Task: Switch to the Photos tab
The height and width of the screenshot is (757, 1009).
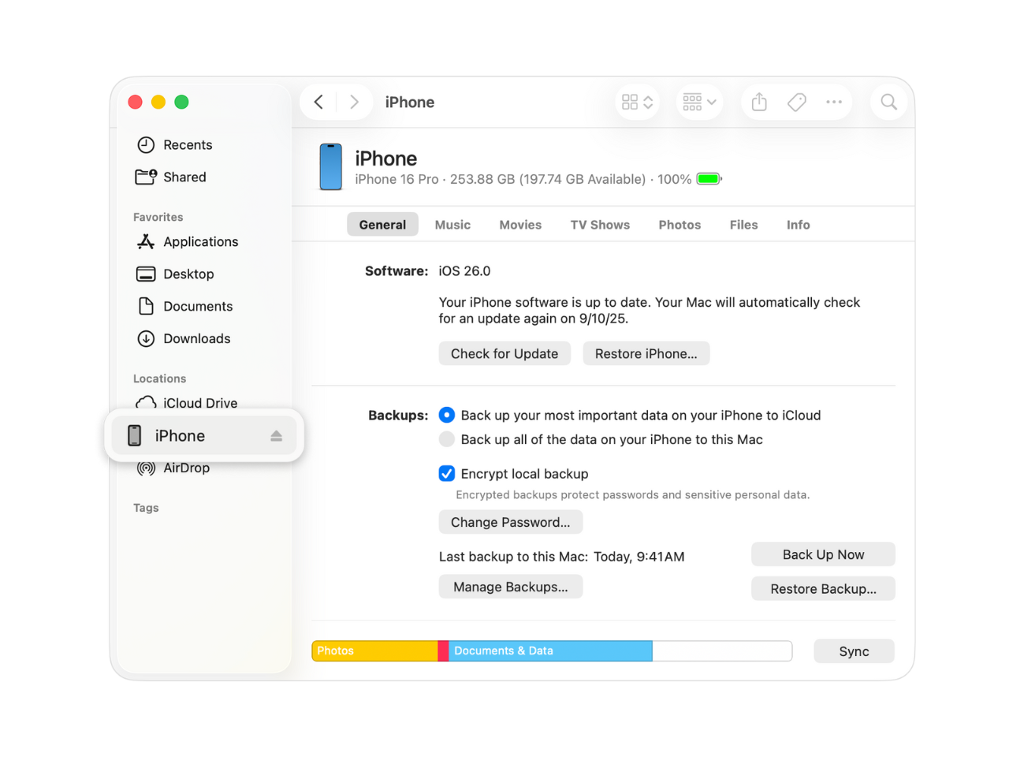Action: coord(679,225)
